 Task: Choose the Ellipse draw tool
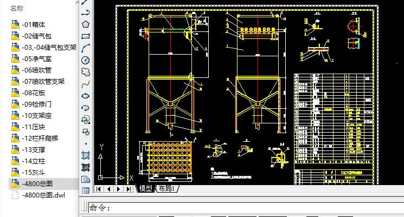[x=85, y=96]
